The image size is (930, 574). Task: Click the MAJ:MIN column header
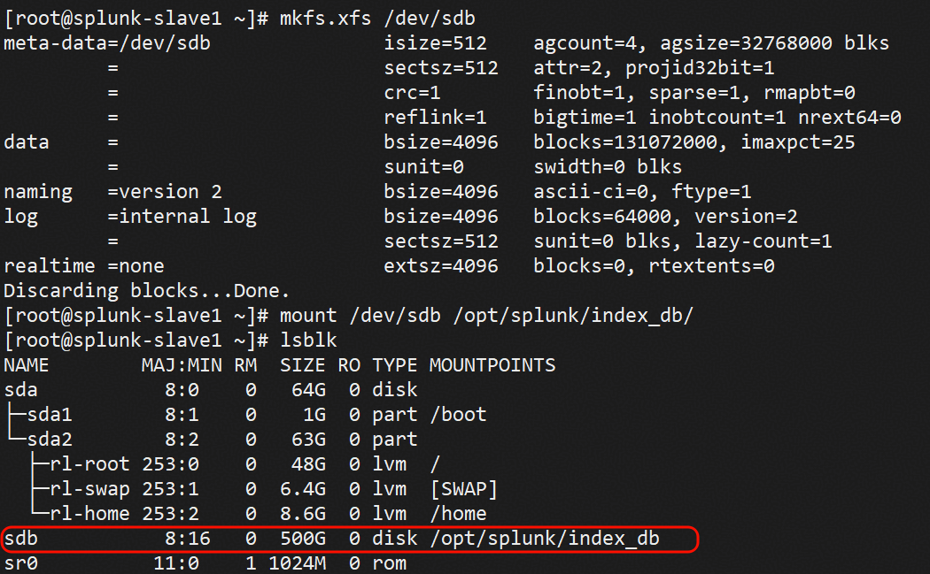tap(182, 365)
